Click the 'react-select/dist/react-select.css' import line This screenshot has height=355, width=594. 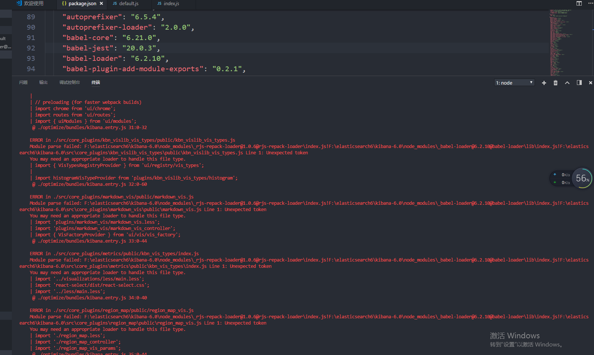click(92, 285)
